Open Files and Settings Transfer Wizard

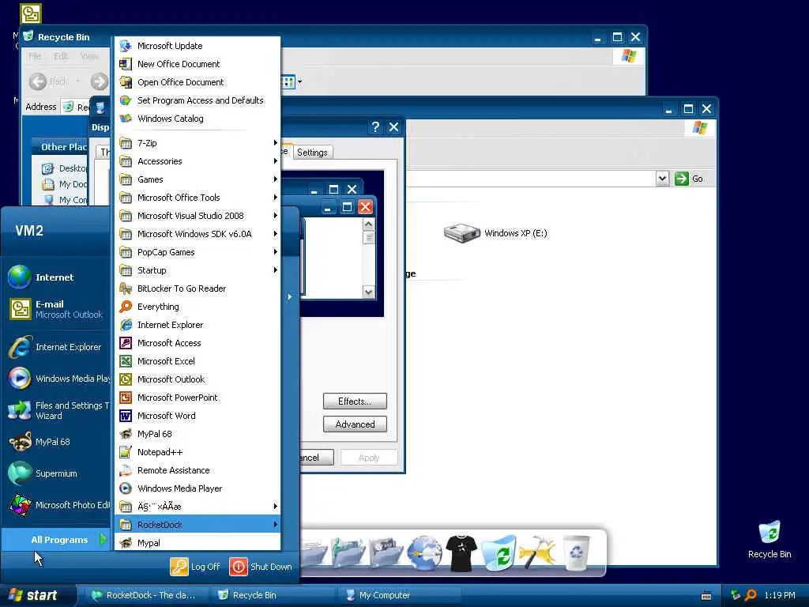click(57, 410)
